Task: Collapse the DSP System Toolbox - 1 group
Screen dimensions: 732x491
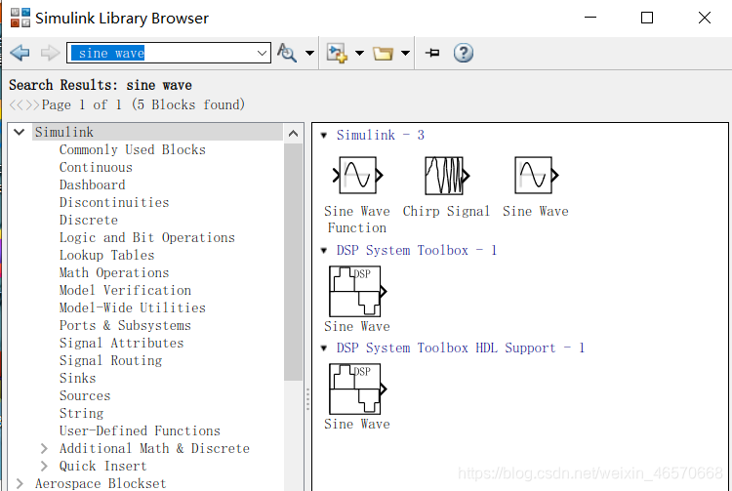Action: coord(324,251)
